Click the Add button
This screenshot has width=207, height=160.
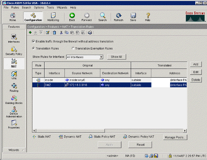click(x=196, y=64)
